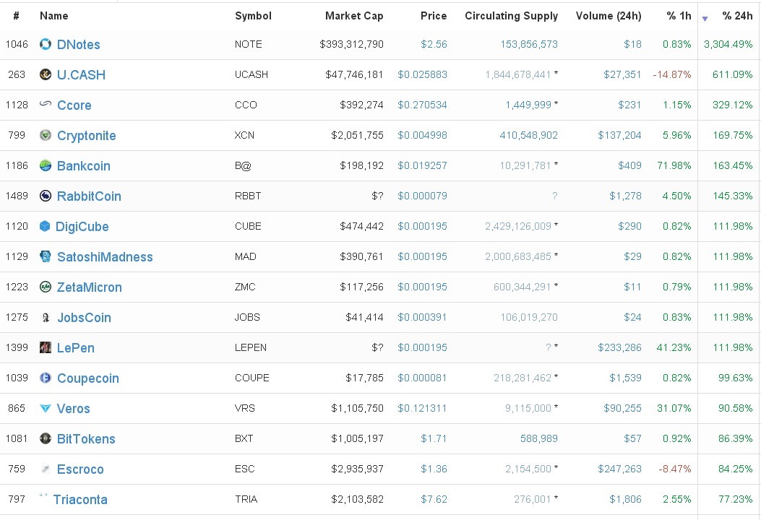The width and height of the screenshot is (761, 520).
Task: Click U.CASH price $0.025883
Action: [x=422, y=74]
